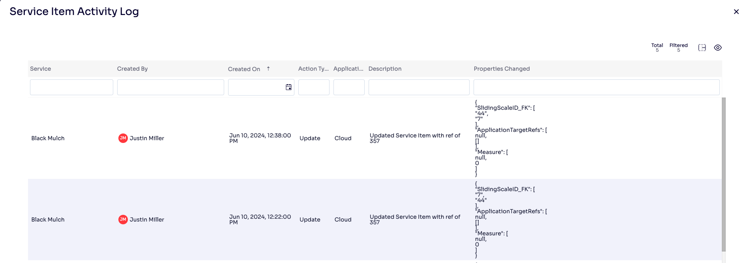Click the Action Type column header
Image resolution: width=751 pixels, height=263 pixels.
click(x=313, y=69)
